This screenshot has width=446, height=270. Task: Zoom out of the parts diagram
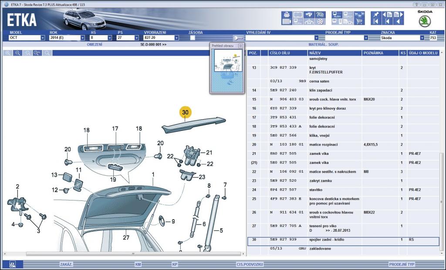coord(17,53)
